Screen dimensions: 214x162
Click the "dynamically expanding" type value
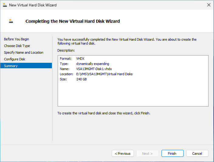(x=93, y=64)
